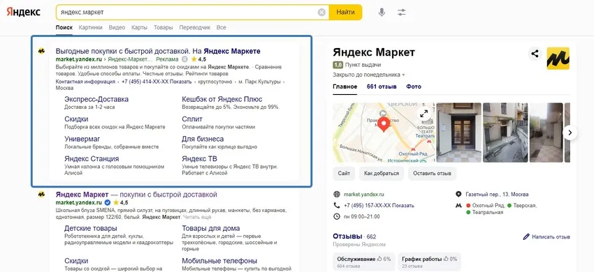Show the card phone +7 (495) 157-XX-XX
This screenshot has width=594, height=272.
(x=379, y=206)
